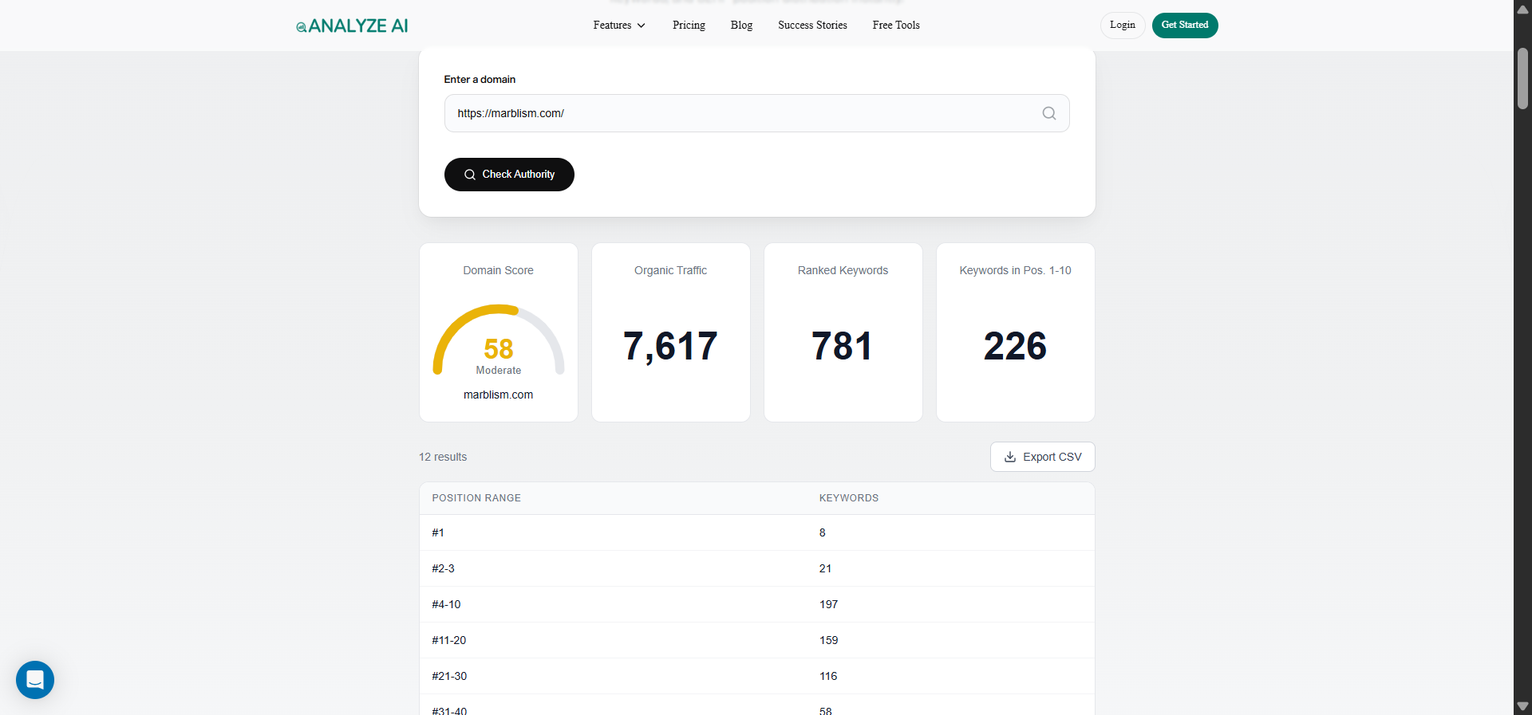1532x715 pixels.
Task: Click the KEYWORDS column header
Action: point(849,498)
